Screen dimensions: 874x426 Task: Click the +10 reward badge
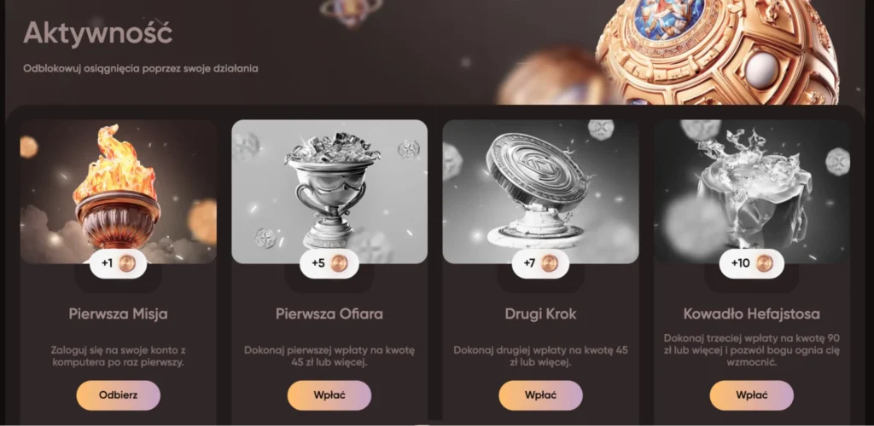pos(751,263)
